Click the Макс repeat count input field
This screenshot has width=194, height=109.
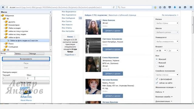click(38, 78)
